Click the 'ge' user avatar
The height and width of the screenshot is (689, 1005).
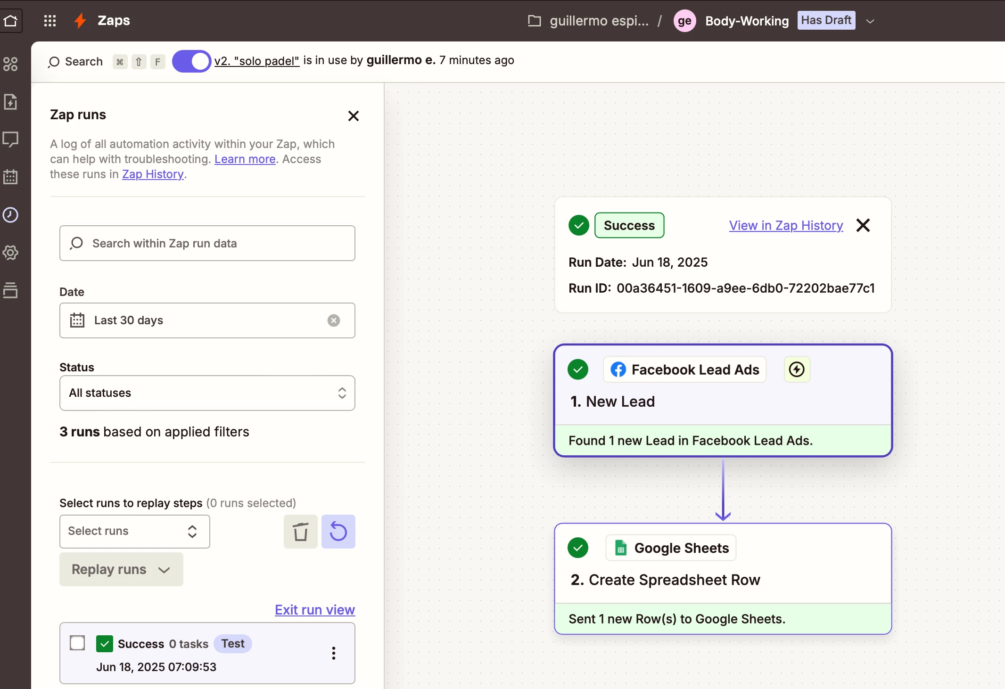684,21
